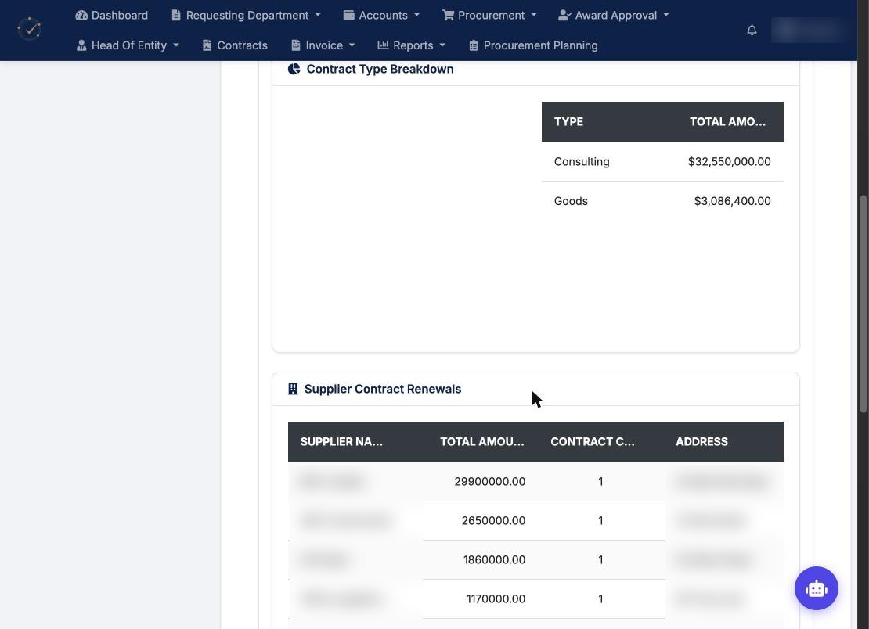Image resolution: width=869 pixels, height=629 pixels.
Task: Open the Invoice menu label
Action: tap(324, 45)
